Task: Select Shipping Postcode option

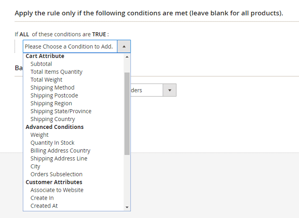Action: point(54,95)
